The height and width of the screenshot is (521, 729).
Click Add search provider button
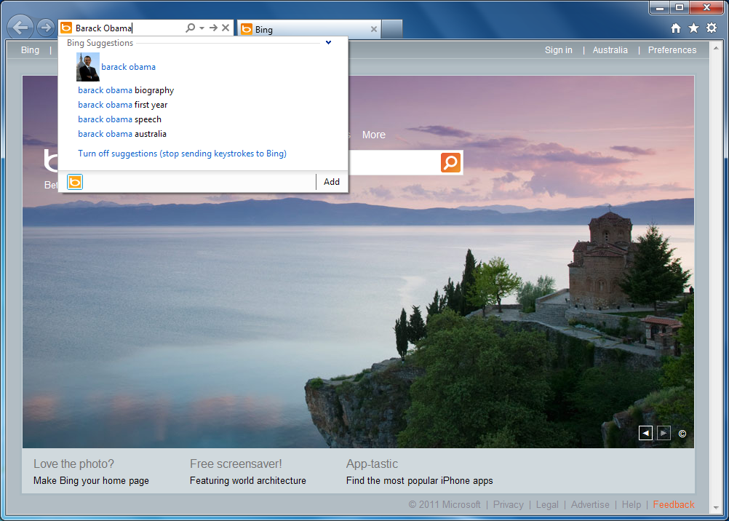pos(332,182)
